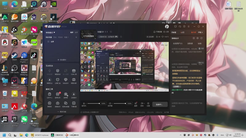Image resolution: width=246 pixels, height=138 pixels.
Task: Show hidden system tray icons chevron
Action: (x=181, y=135)
